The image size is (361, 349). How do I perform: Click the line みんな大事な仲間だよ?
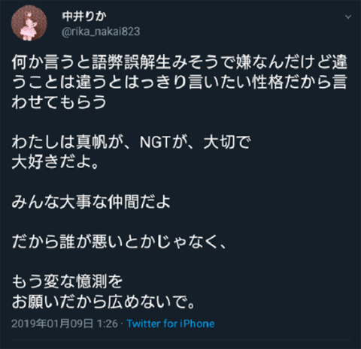[x=91, y=202]
